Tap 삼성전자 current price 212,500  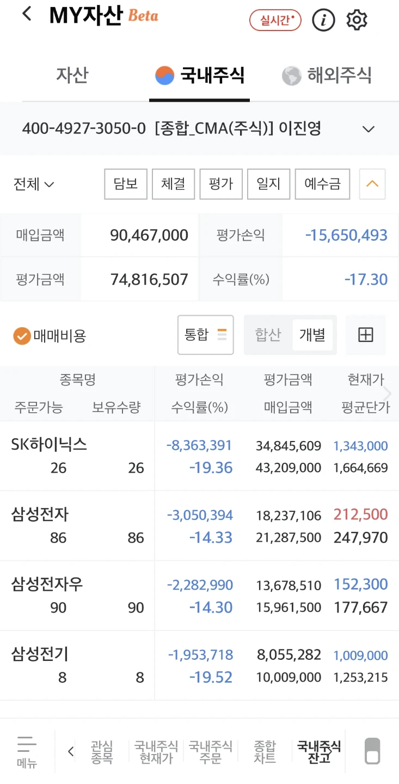(x=361, y=514)
